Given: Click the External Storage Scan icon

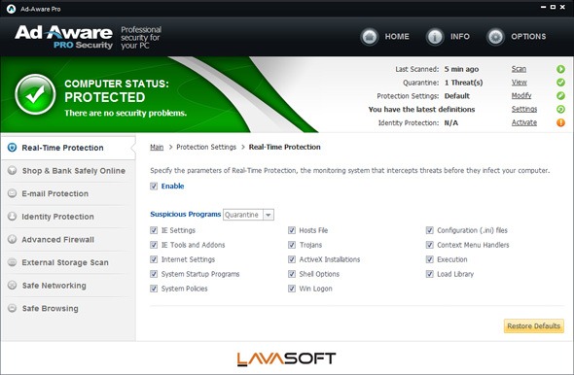Looking at the screenshot, I should 12,262.
